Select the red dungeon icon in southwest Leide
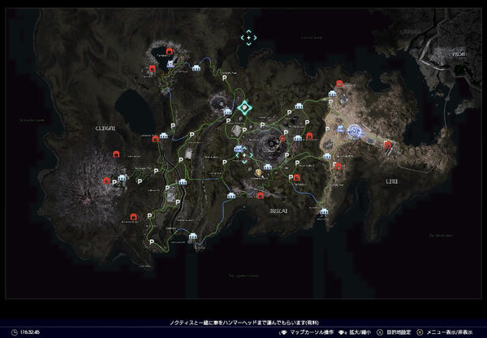The height and width of the screenshot is (338, 487). pos(338,167)
